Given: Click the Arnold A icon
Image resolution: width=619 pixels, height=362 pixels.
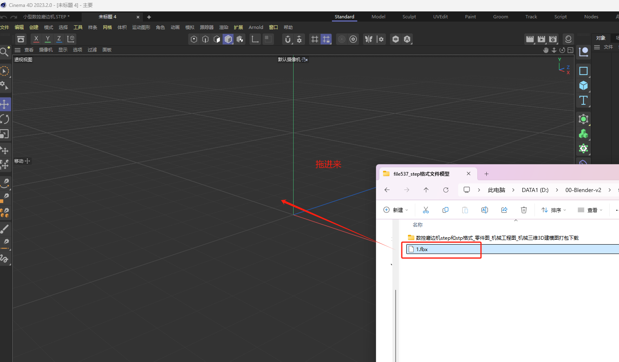Looking at the screenshot, I should coord(407,39).
